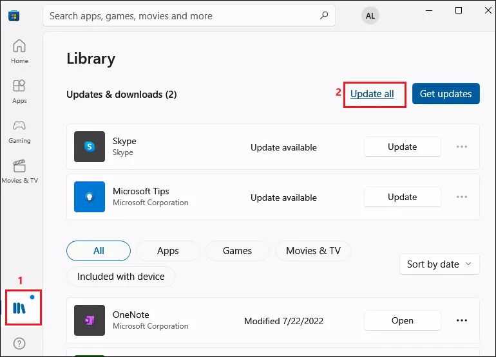
Task: Click the Microsoft Tips title text
Action: [141, 191]
